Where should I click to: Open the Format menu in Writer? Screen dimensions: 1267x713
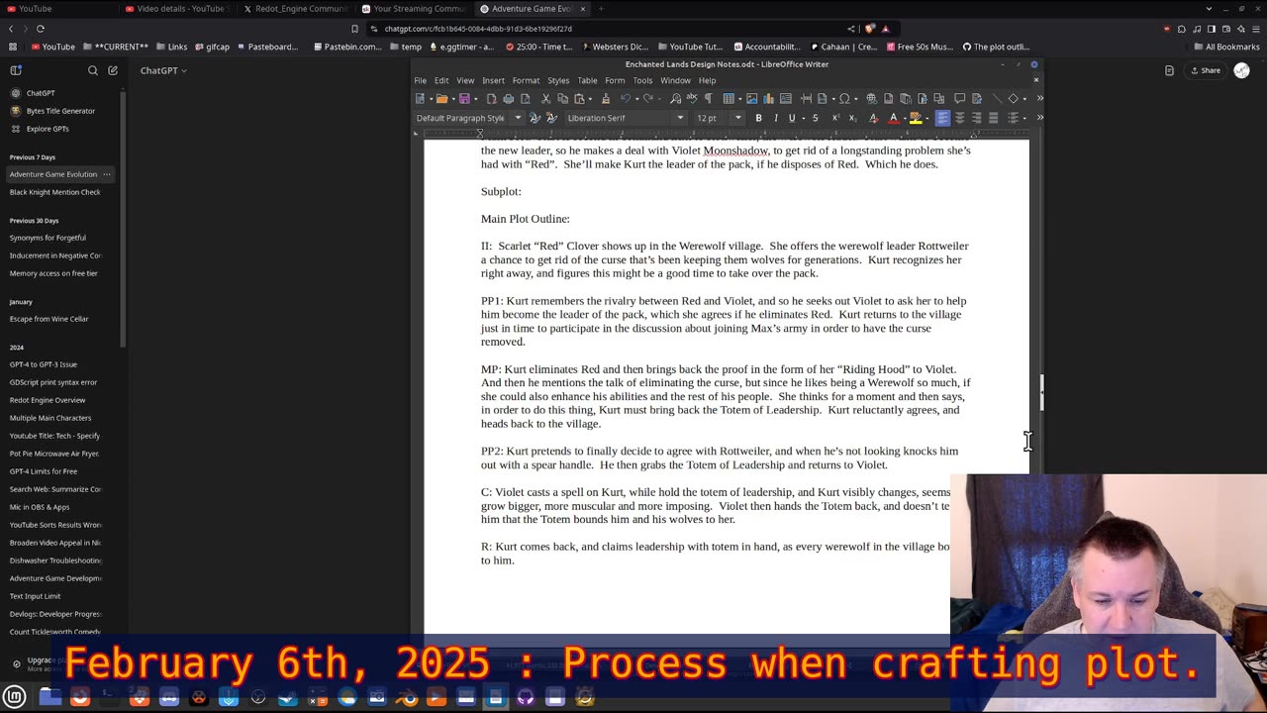pos(526,80)
